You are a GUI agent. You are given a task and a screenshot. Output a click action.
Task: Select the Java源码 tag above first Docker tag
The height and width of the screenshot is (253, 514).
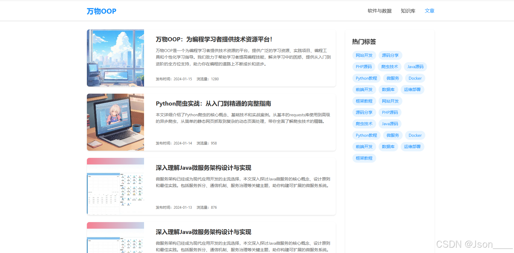(415, 67)
